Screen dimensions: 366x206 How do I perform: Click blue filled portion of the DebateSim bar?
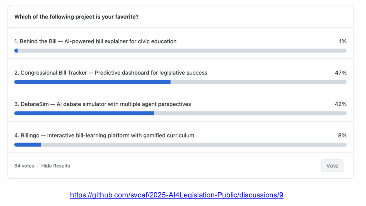pos(84,114)
